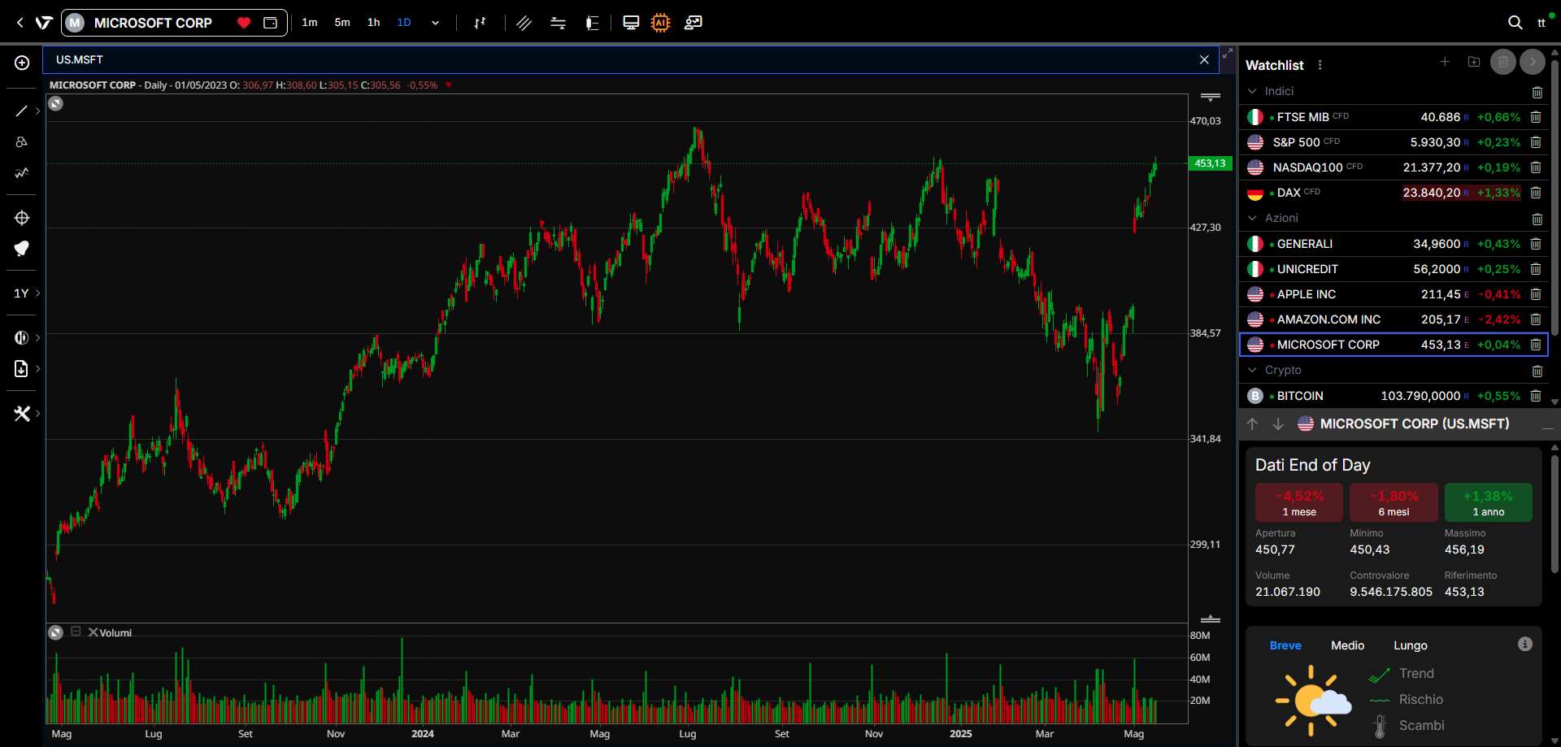This screenshot has width=1561, height=747.
Task: Click the round grey trash button in Watchlist header
Action: (x=1503, y=62)
